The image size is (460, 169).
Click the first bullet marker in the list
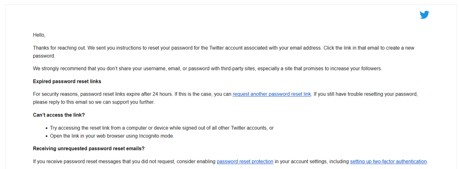tap(46, 128)
